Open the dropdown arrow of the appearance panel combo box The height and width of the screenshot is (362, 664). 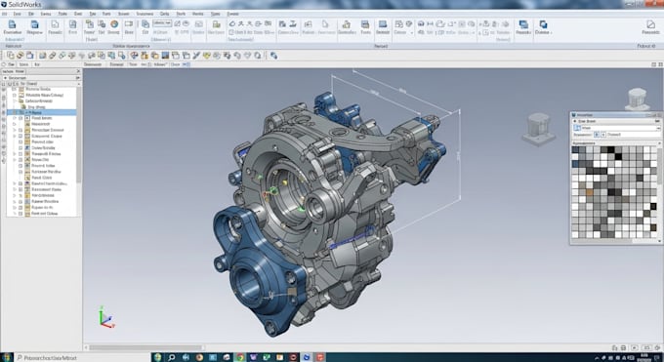click(658, 128)
